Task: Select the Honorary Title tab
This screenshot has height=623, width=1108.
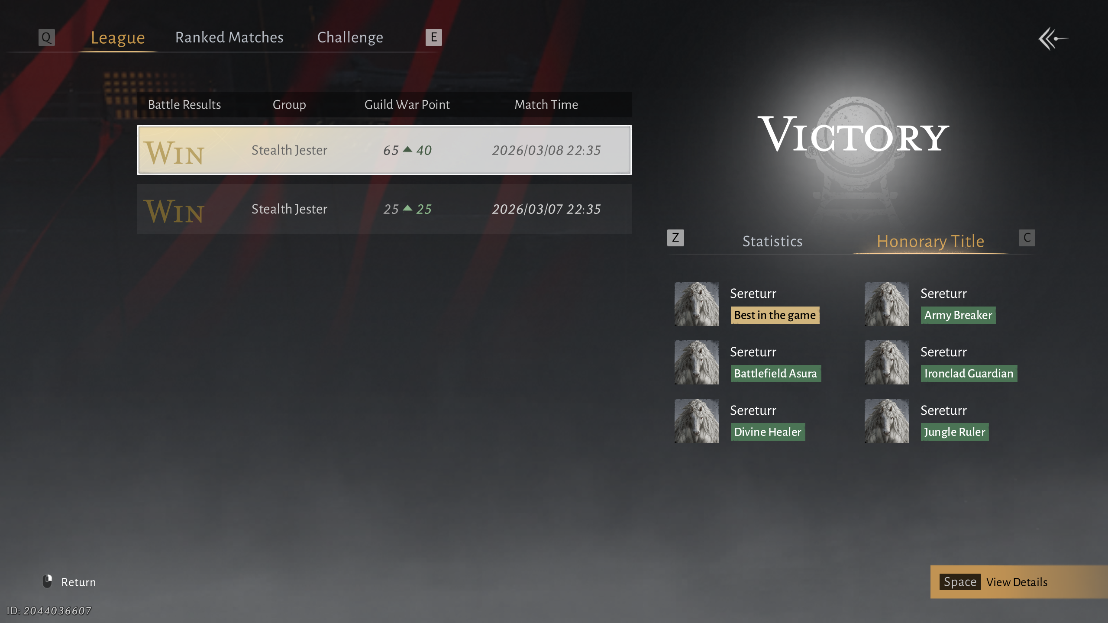Action: (930, 241)
